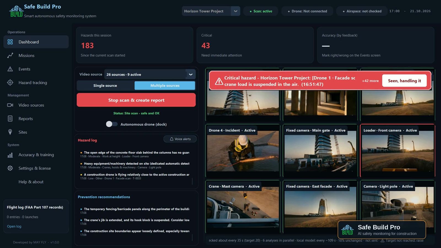Click the Hazard tracking target icon
Screen dimensions: 441x248
[10, 82]
